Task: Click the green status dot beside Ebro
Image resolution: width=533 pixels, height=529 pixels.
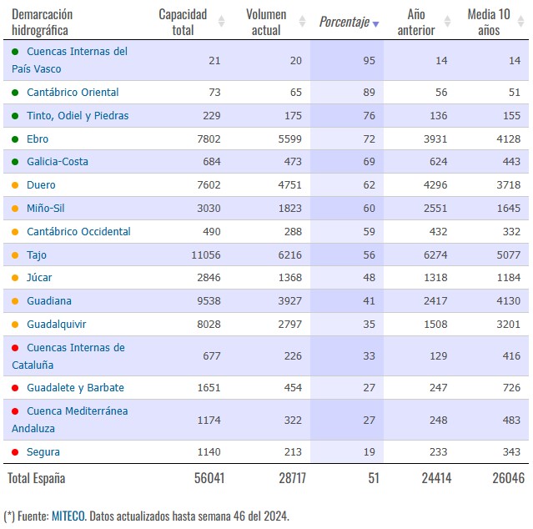Action: pyautogui.click(x=15, y=139)
